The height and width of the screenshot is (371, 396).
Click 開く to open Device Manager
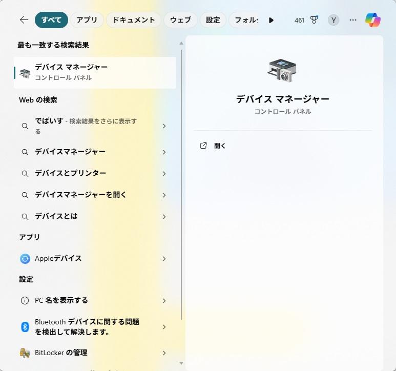[x=220, y=146]
